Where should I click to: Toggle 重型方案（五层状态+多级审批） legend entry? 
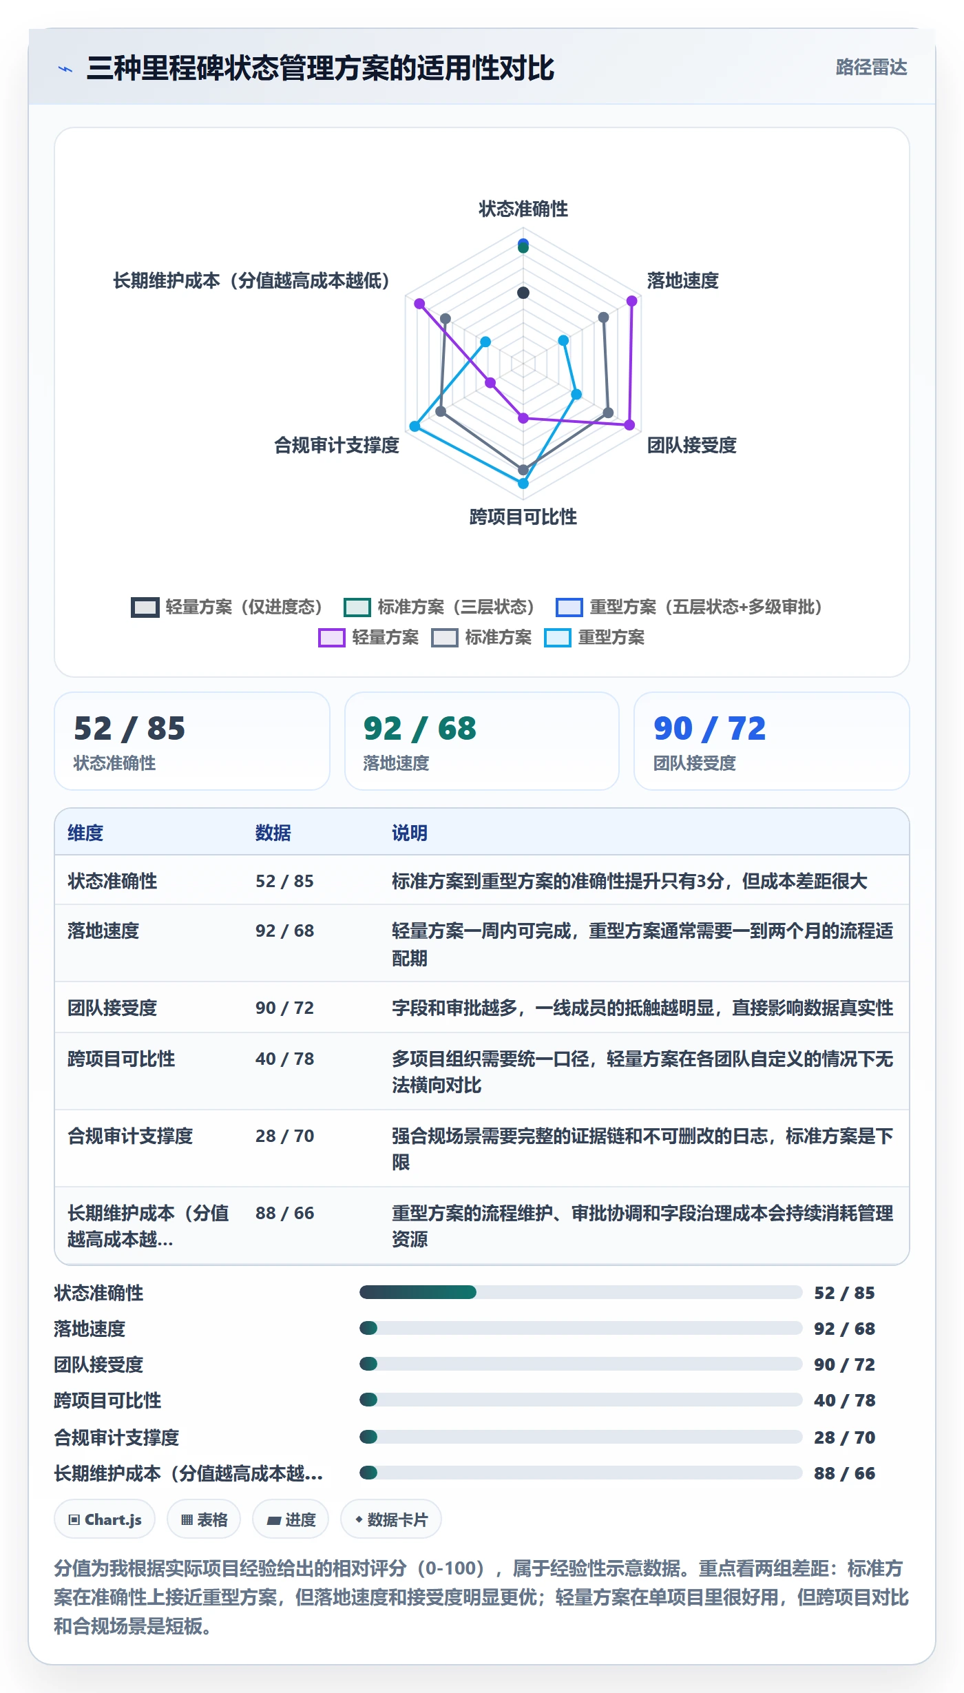pyautogui.click(x=689, y=607)
